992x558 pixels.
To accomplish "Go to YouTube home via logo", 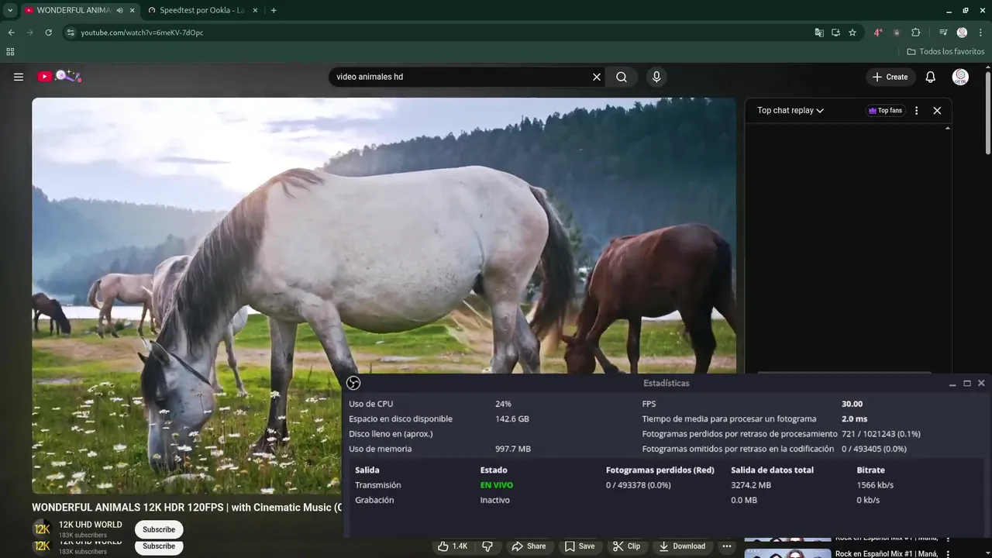I will tap(59, 76).
